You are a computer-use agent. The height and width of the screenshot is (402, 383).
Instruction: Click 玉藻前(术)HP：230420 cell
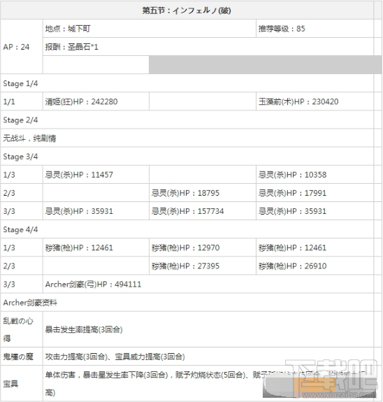pos(315,101)
